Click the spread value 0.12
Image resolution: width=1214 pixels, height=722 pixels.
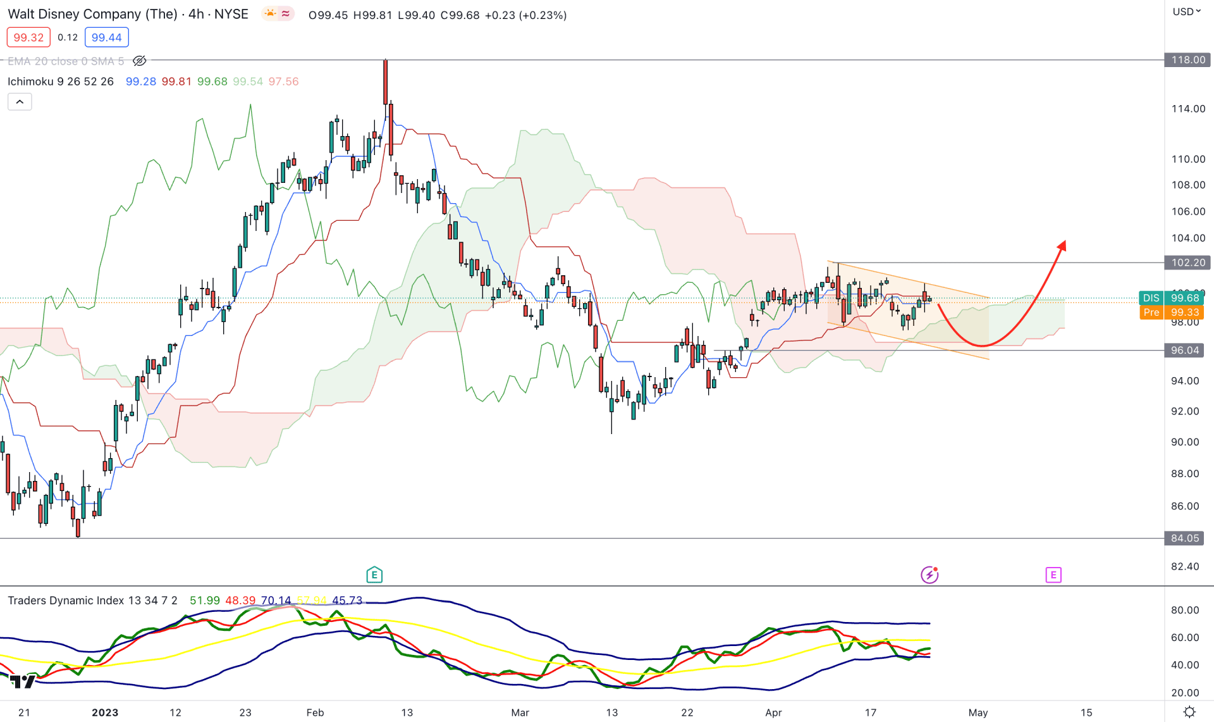coord(68,37)
